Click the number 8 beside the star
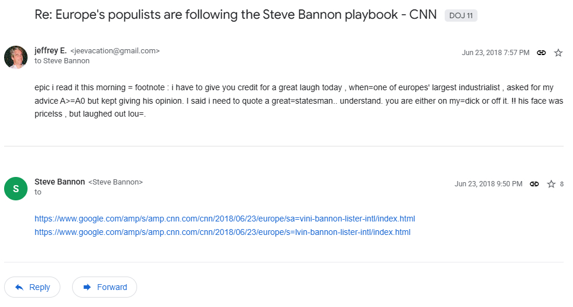The height and width of the screenshot is (307, 573). coord(562,184)
